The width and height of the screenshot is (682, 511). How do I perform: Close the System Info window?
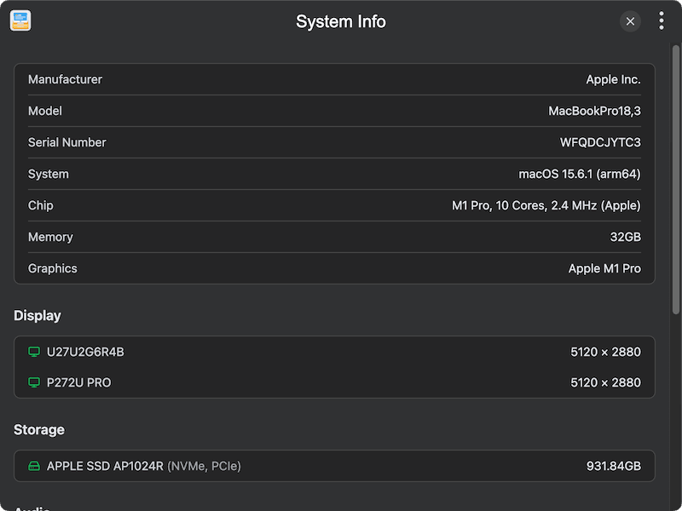tap(630, 21)
